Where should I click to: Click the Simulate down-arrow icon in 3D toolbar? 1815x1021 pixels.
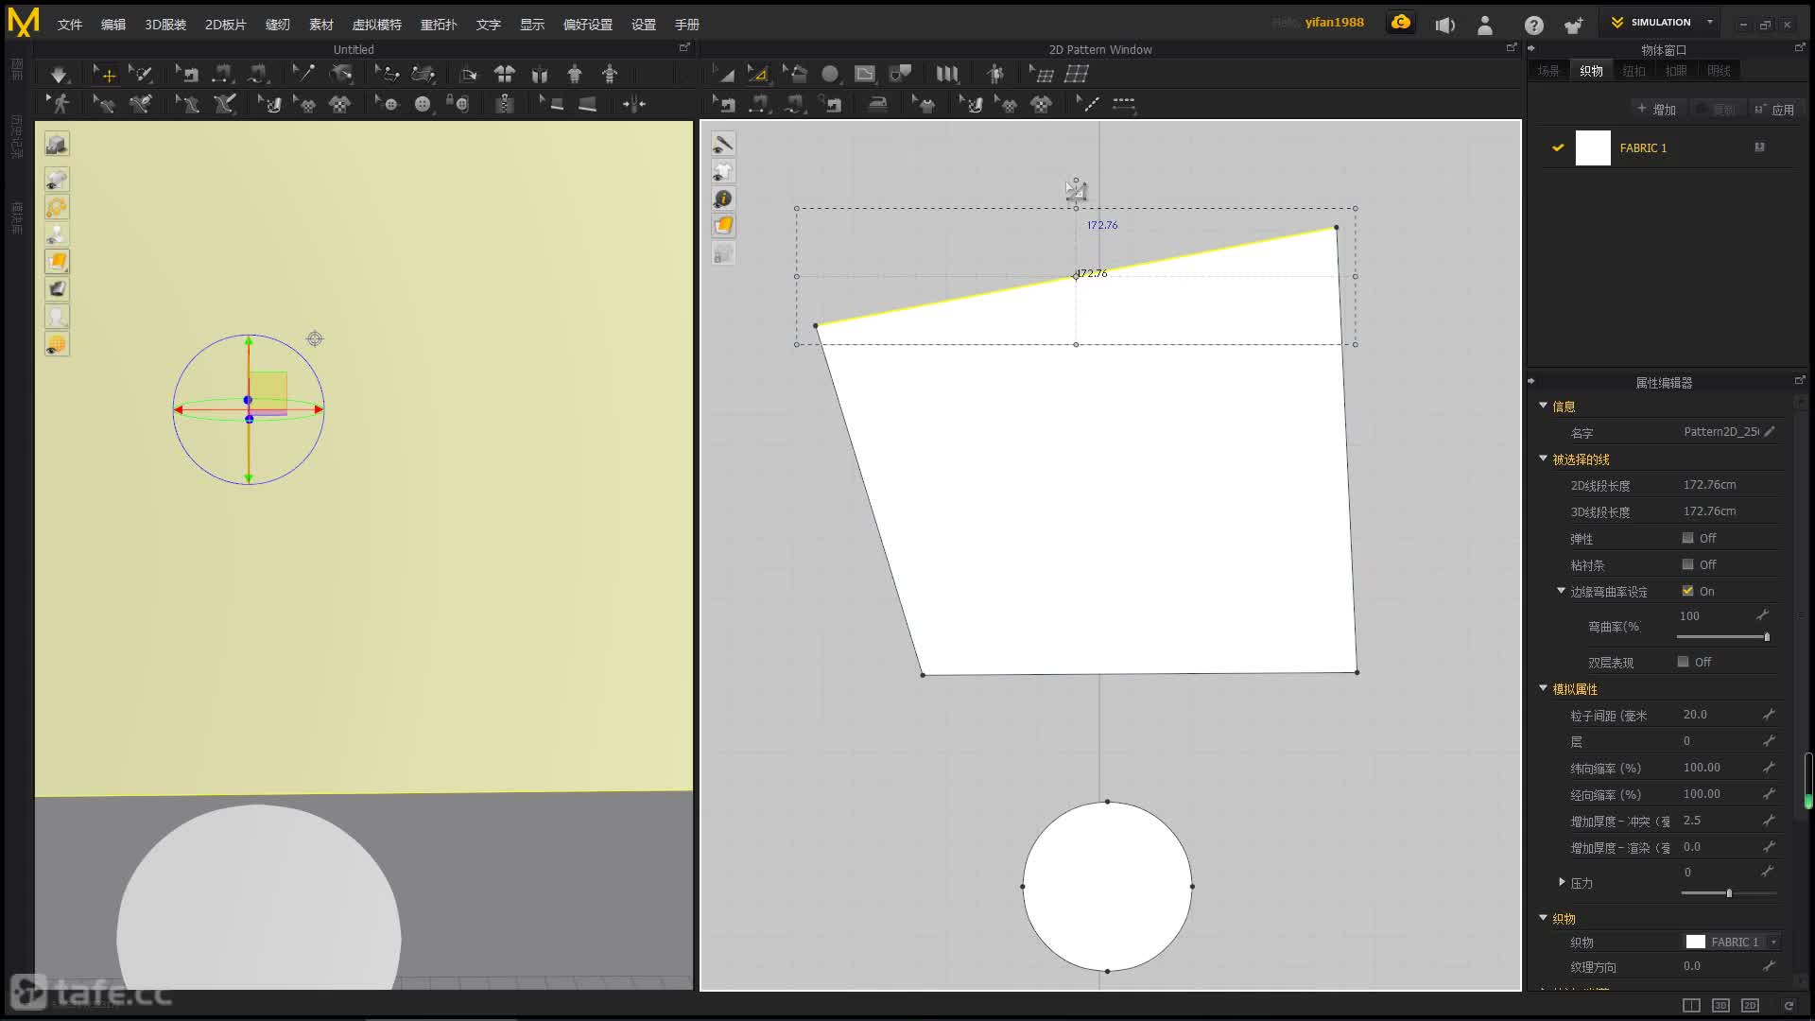pos(59,74)
